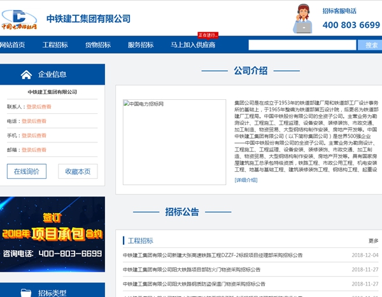Click the folder icon beside 招标类型
The height and width of the screenshot is (297, 382).
[x=26, y=292]
